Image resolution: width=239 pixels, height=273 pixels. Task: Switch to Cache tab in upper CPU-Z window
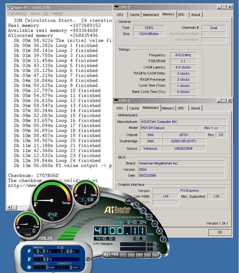click(x=134, y=15)
